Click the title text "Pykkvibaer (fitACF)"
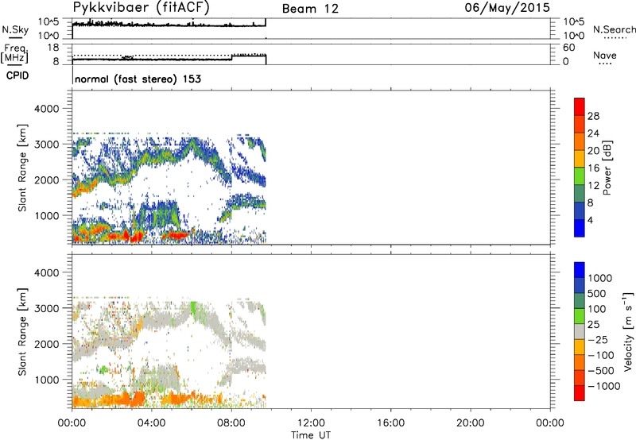This screenshot has height=440, width=636. (x=142, y=8)
